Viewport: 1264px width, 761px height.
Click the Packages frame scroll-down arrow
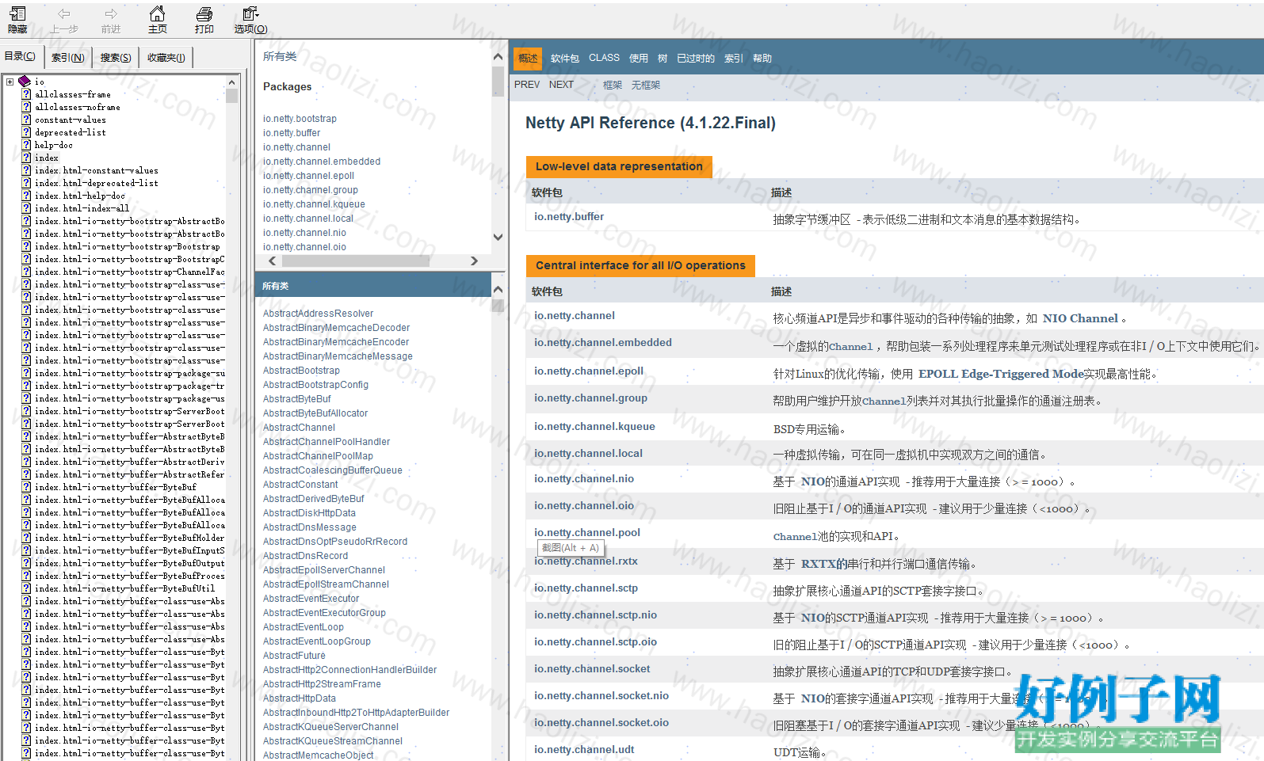(x=498, y=237)
